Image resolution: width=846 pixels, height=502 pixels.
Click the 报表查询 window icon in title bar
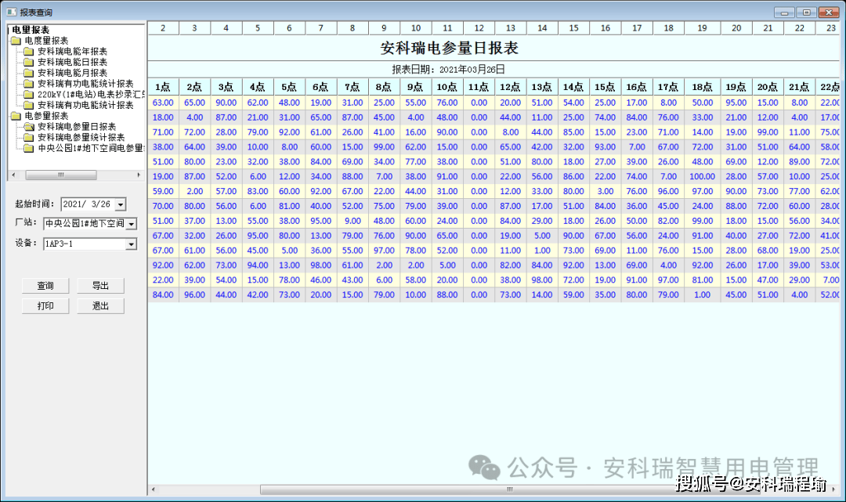pos(11,12)
